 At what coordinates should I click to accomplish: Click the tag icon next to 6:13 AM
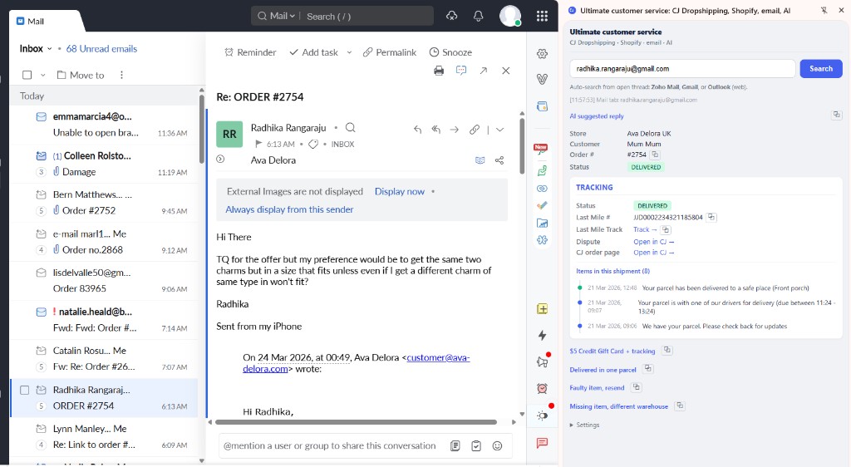313,145
